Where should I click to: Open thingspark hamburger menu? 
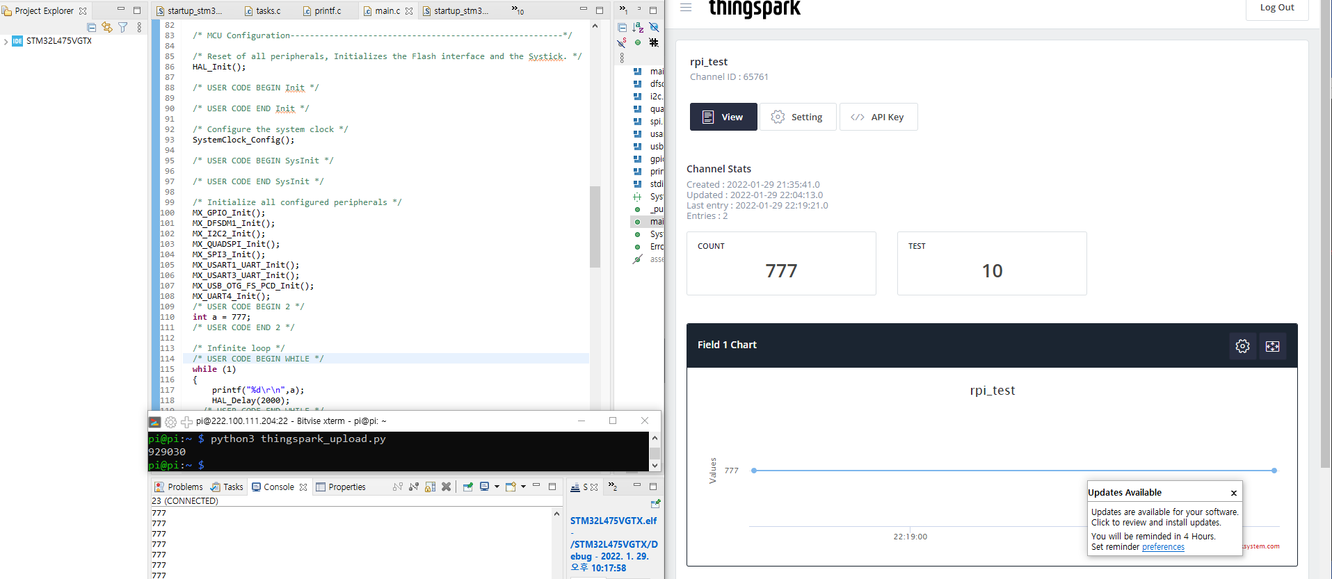point(686,8)
